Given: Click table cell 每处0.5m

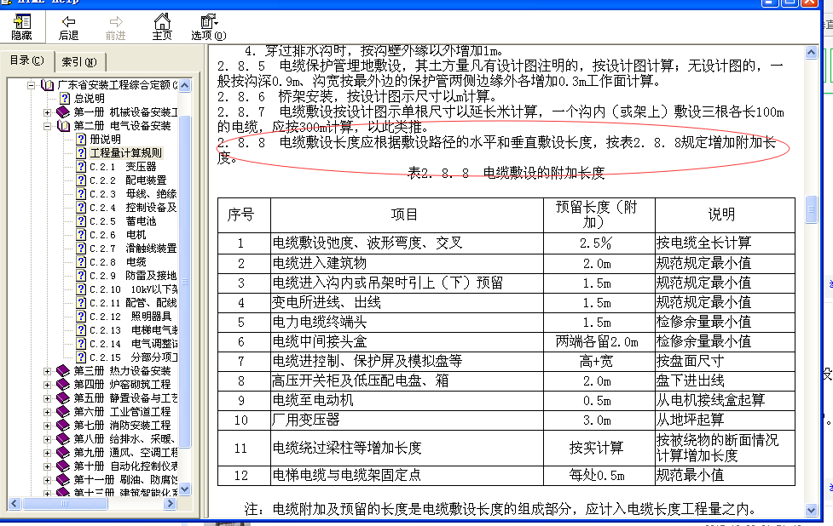Looking at the screenshot, I should pyautogui.click(x=599, y=476).
